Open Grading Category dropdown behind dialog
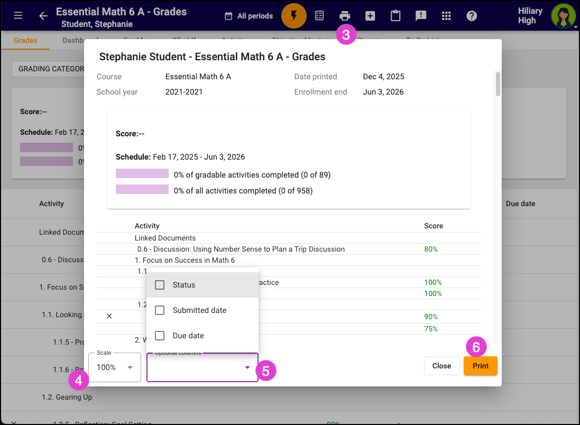The width and height of the screenshot is (580, 425). click(x=49, y=69)
